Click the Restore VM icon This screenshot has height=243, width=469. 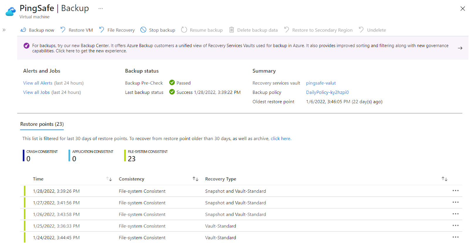[63, 30]
